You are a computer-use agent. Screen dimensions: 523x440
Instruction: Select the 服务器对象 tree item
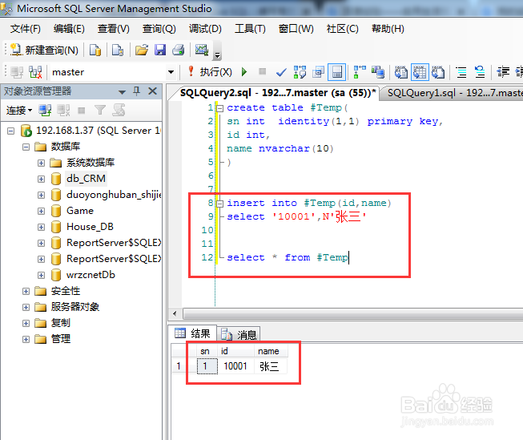[x=75, y=307]
